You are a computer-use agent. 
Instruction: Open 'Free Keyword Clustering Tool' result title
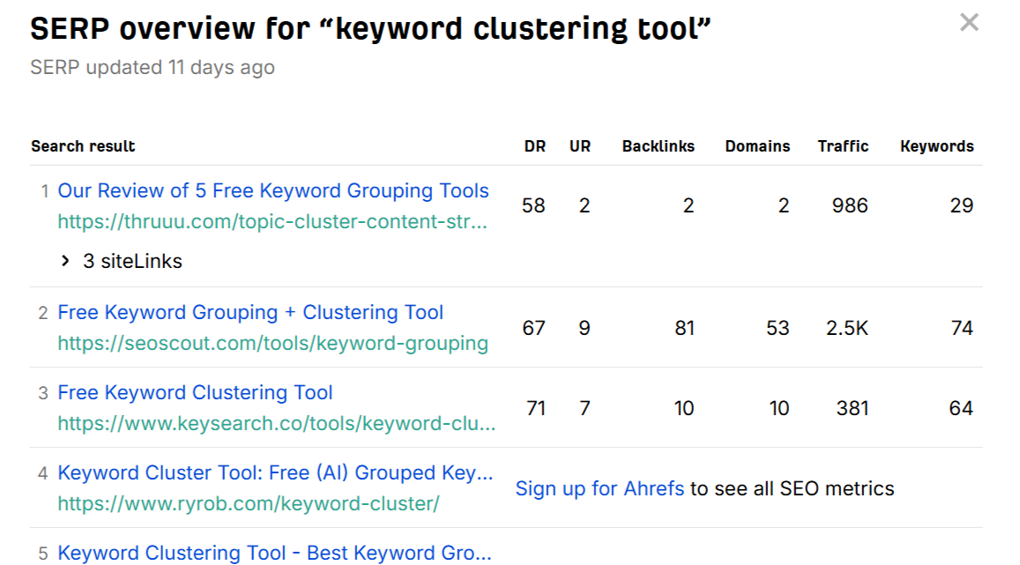coord(195,392)
